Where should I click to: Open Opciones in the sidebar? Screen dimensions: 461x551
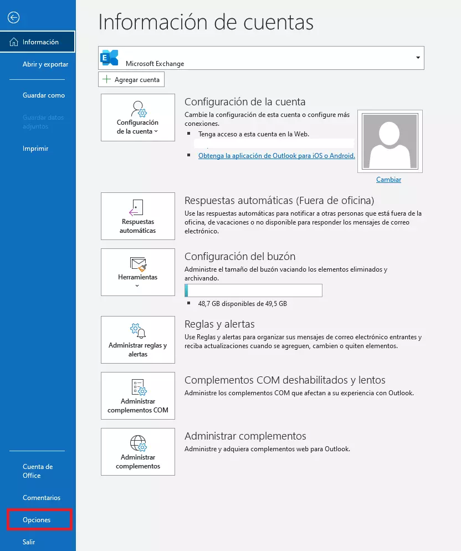click(37, 520)
